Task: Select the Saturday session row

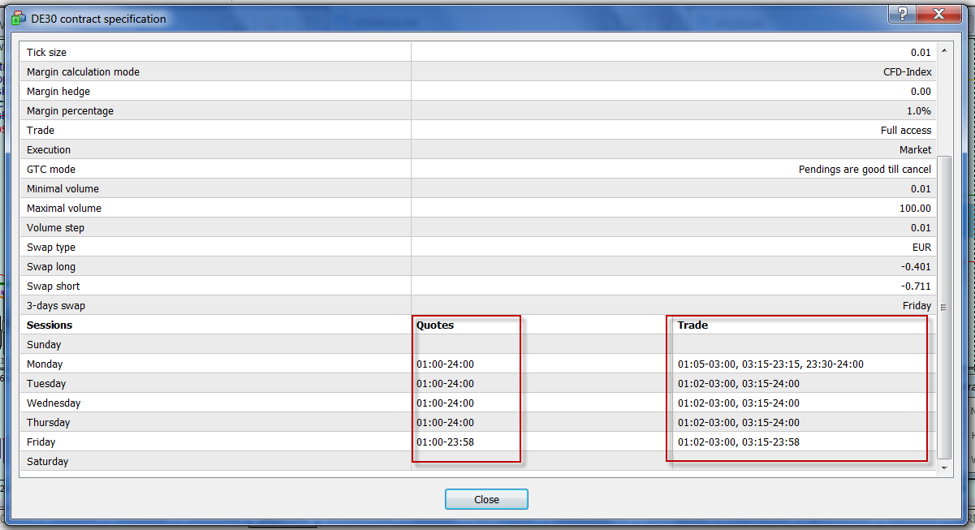Action: coord(478,461)
